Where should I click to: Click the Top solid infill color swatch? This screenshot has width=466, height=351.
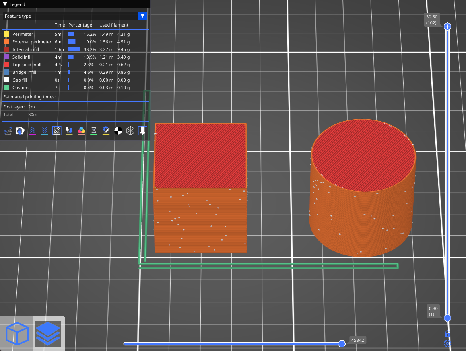6,65
